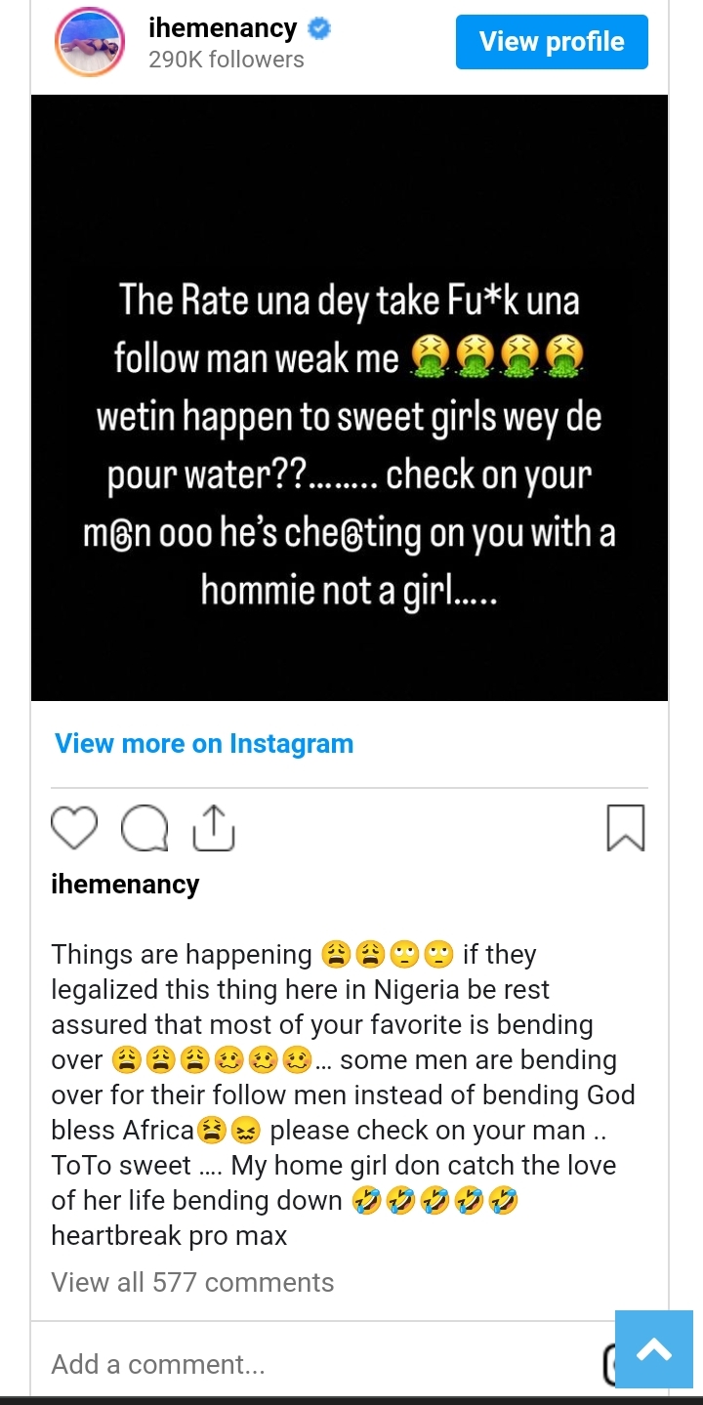Toggle the saved state via the bookmark

(626, 827)
